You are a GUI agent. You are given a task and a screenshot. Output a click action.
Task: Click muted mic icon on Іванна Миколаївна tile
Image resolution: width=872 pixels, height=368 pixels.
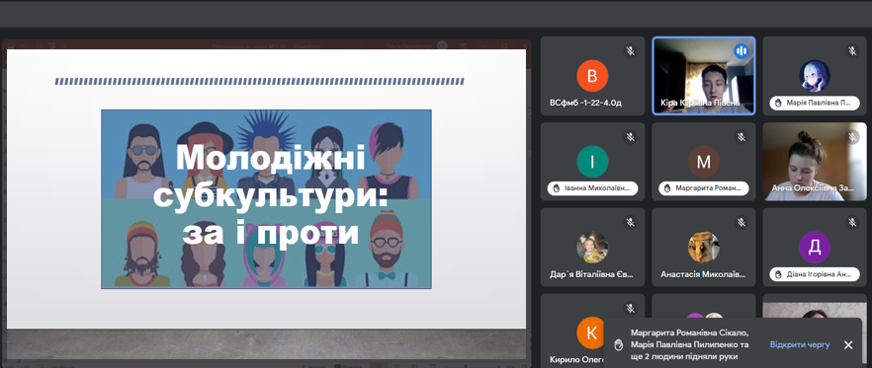630,137
